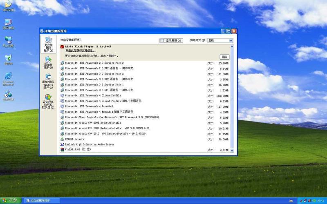327x204 pixels.
Task: Open the 网上邻居 desktop icon
Action: click(x=8, y=42)
